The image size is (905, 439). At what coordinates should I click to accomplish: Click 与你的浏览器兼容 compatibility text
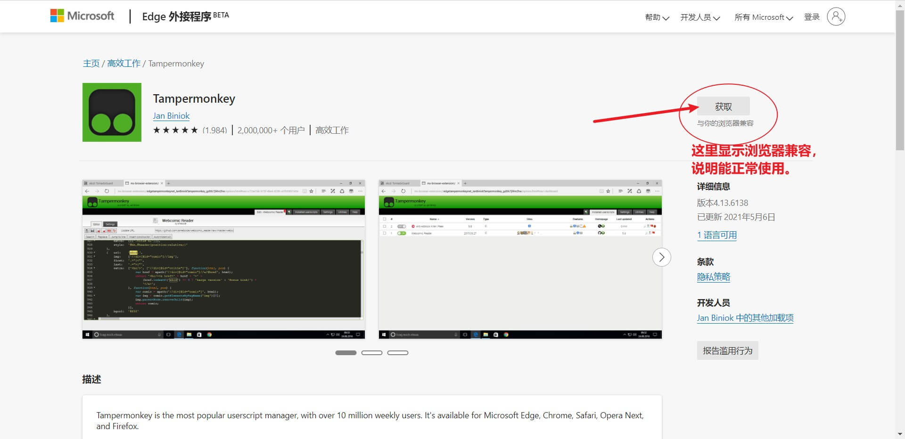(x=725, y=123)
